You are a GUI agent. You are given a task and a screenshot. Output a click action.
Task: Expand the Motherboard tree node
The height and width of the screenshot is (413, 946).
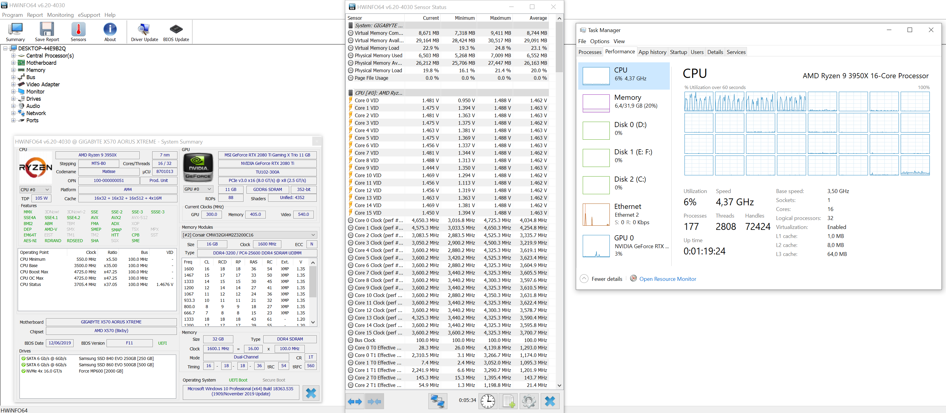pos(13,63)
